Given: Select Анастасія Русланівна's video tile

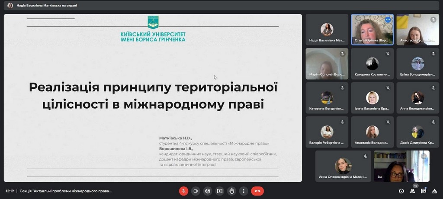Looking at the screenshot, I should (x=417, y=29).
